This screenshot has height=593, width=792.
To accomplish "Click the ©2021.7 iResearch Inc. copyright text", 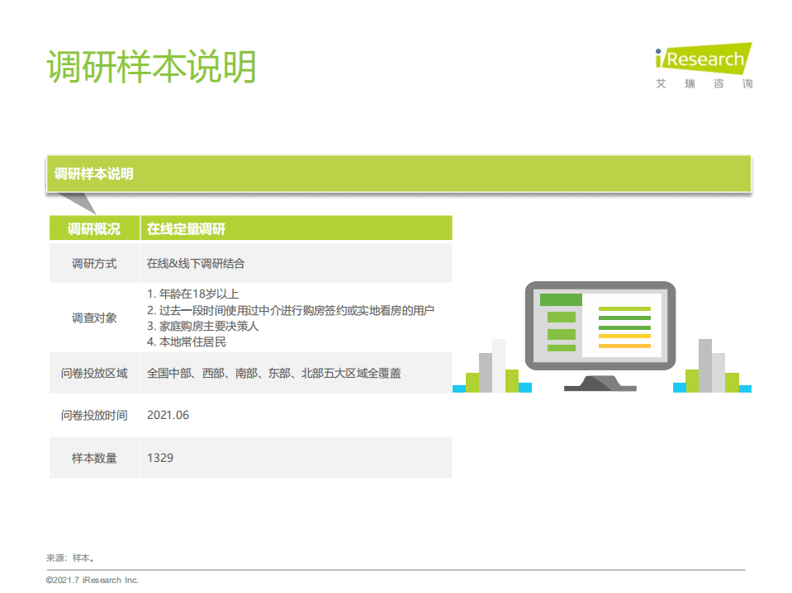I will pos(93,580).
